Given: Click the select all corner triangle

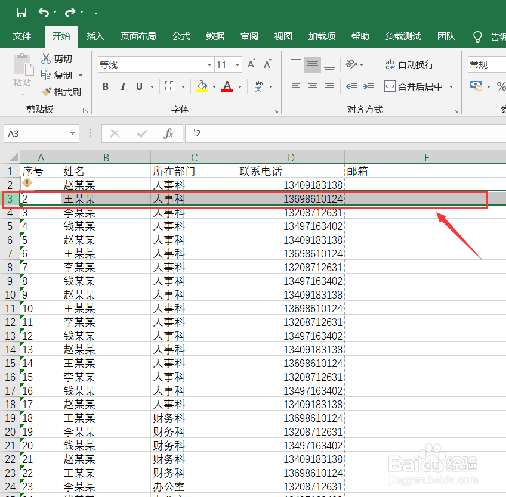Looking at the screenshot, I should point(14,157).
